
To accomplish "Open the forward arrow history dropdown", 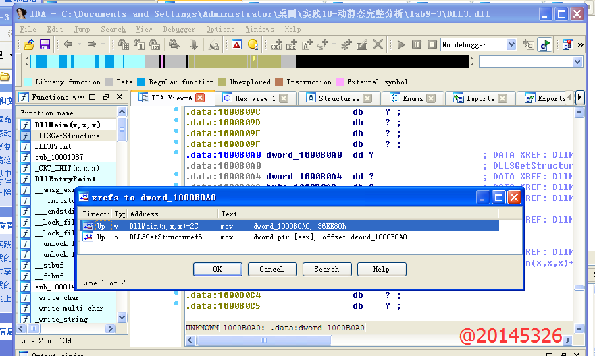I will [103, 44].
